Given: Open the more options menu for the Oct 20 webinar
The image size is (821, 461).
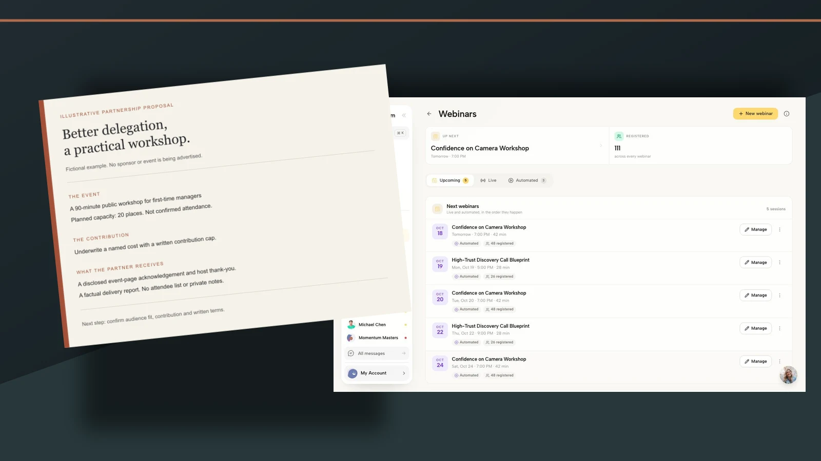Looking at the screenshot, I should 779,296.
